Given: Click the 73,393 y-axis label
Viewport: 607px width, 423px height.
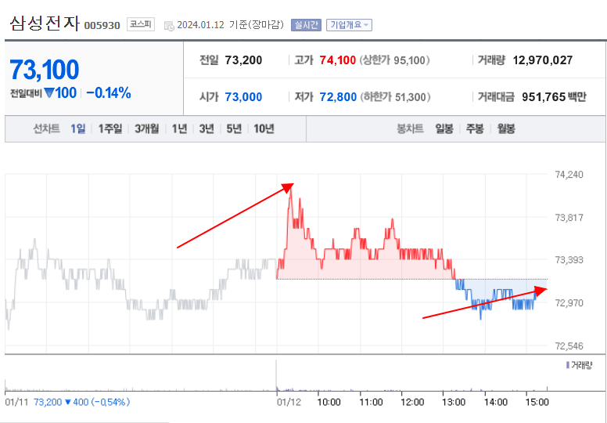Looking at the screenshot, I should click(x=569, y=260).
